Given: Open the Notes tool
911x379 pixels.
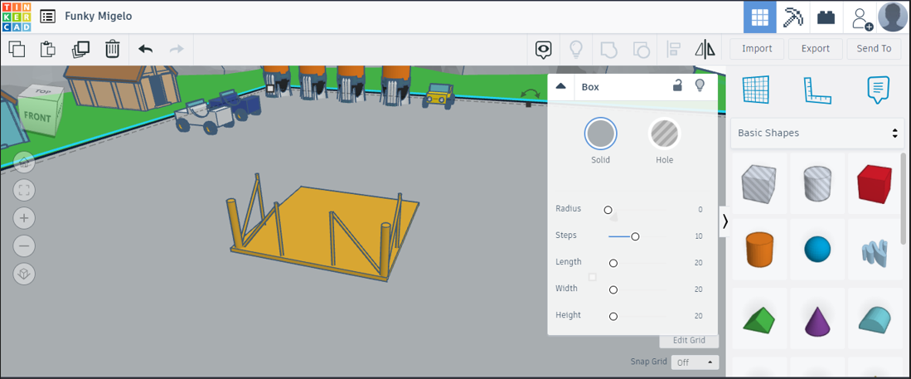Looking at the screenshot, I should click(878, 90).
